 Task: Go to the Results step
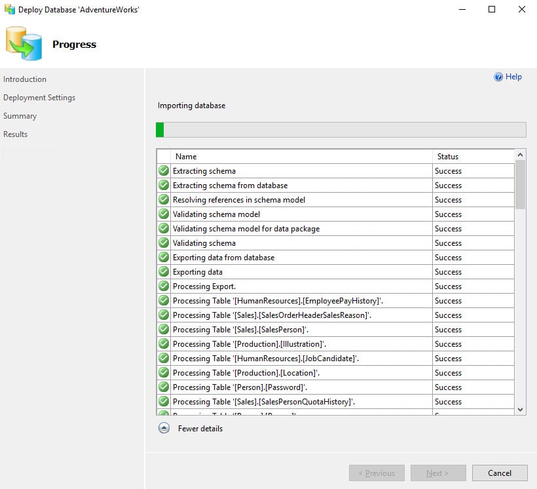tap(16, 134)
